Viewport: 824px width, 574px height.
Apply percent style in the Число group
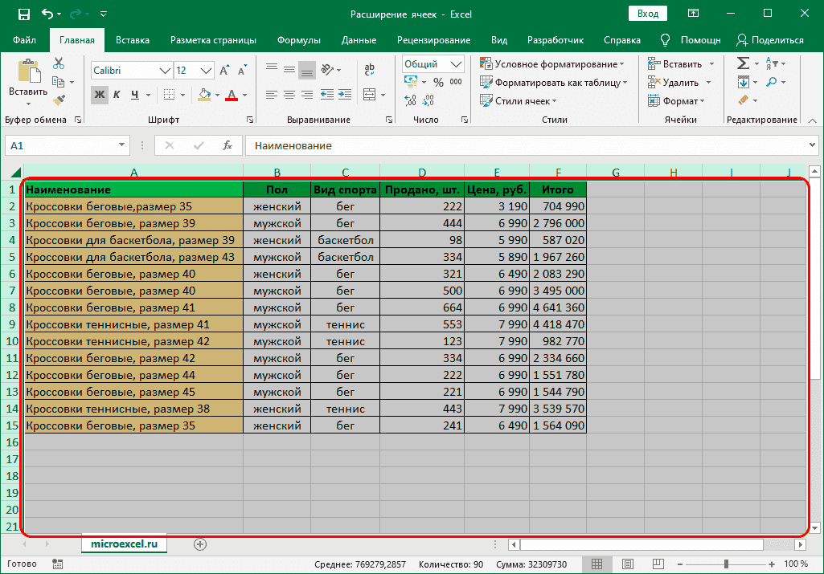click(x=439, y=81)
